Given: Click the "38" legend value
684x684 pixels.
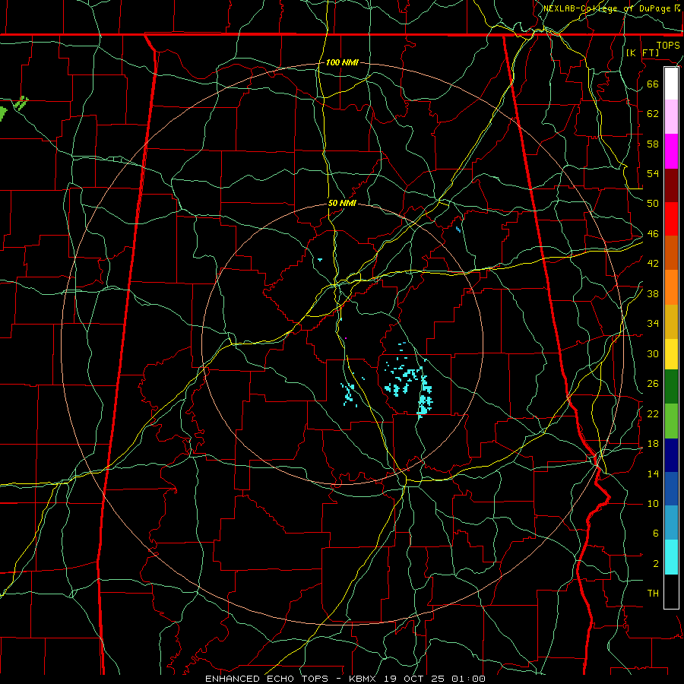Looking at the screenshot, I should pos(653,294).
